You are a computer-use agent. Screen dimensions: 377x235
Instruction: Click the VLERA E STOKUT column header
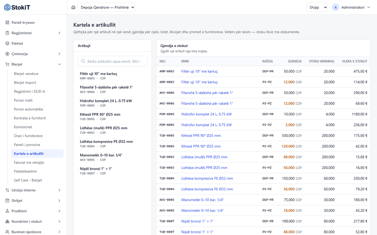click(355, 61)
